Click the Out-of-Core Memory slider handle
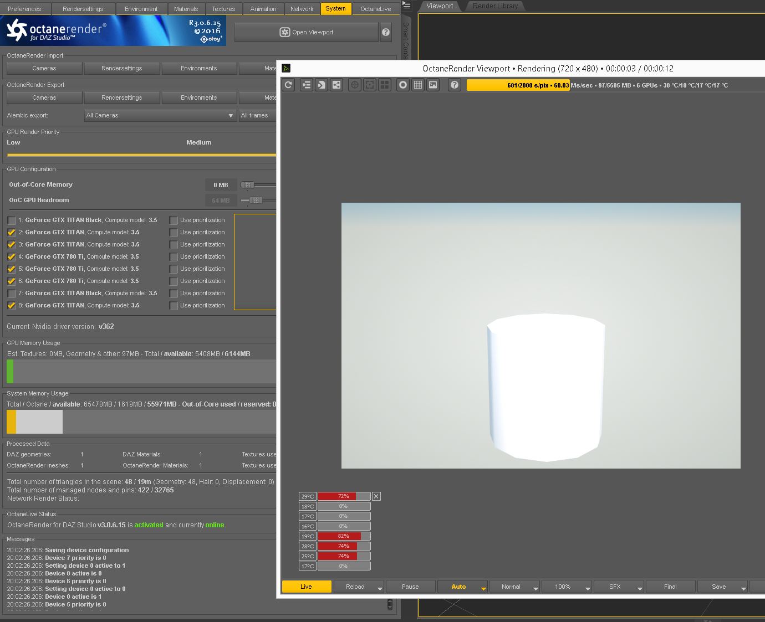This screenshot has width=765, height=622. click(x=247, y=184)
